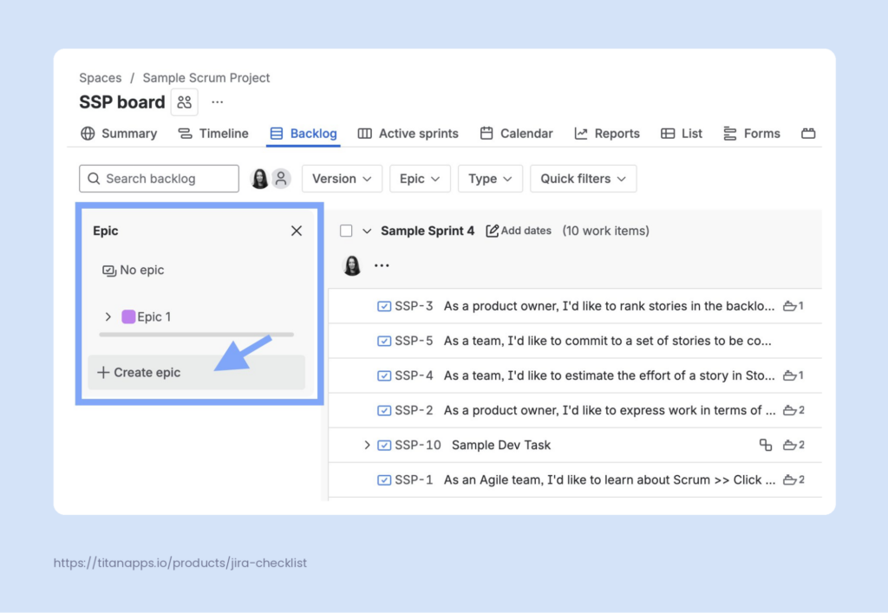Open the Version filter dropdown
Viewport: 888px width, 613px height.
click(x=342, y=179)
